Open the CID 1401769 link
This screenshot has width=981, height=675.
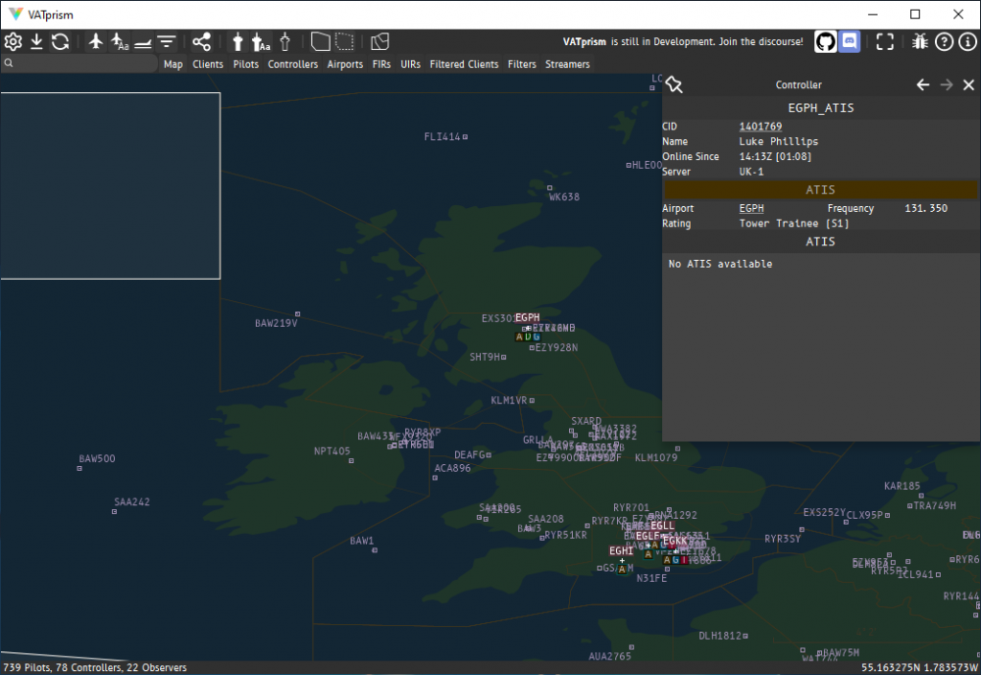pos(760,127)
